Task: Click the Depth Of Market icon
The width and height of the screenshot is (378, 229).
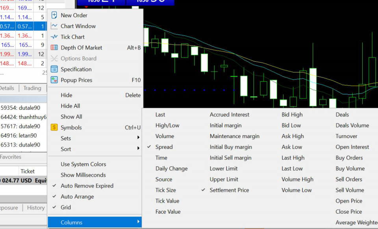Action: [54, 48]
